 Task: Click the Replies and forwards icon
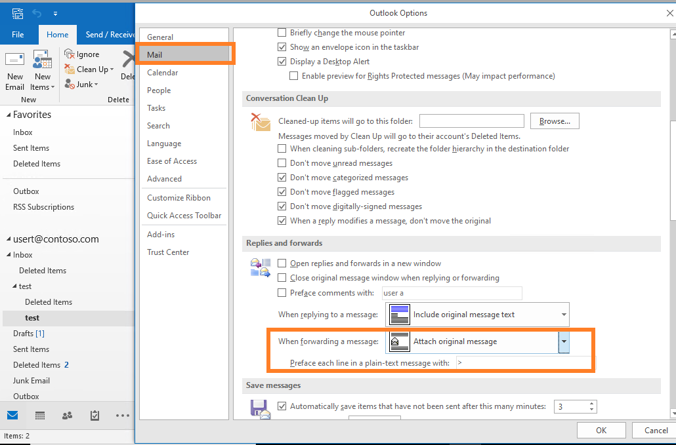[261, 267]
